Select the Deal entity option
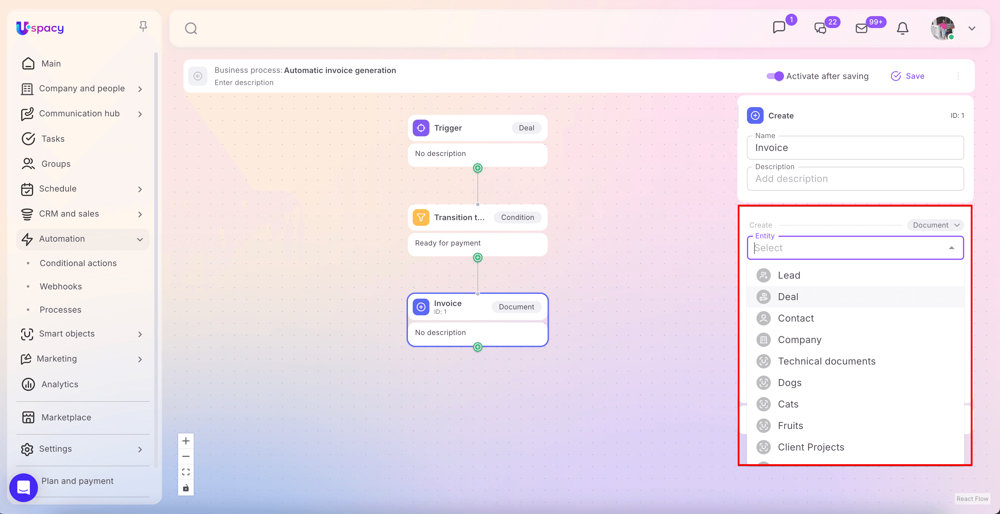The image size is (1000, 514). click(x=855, y=297)
